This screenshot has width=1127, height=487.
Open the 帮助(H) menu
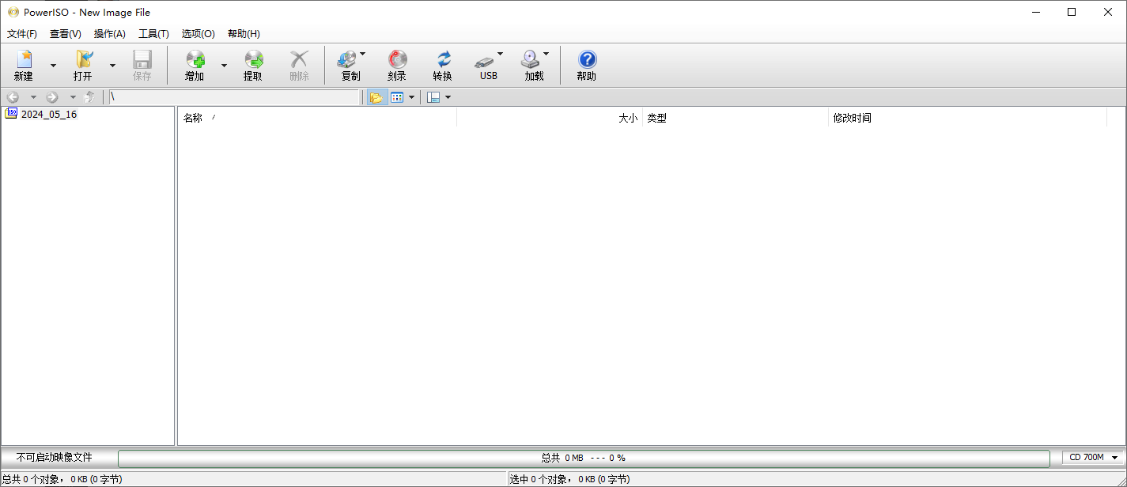[244, 34]
